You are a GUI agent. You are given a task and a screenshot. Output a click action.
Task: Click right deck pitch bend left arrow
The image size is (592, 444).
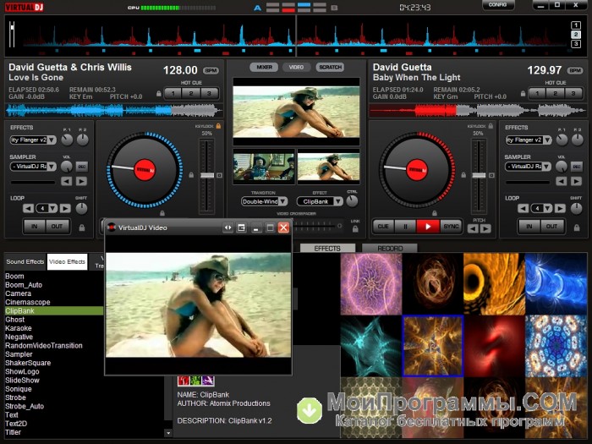[x=473, y=228]
